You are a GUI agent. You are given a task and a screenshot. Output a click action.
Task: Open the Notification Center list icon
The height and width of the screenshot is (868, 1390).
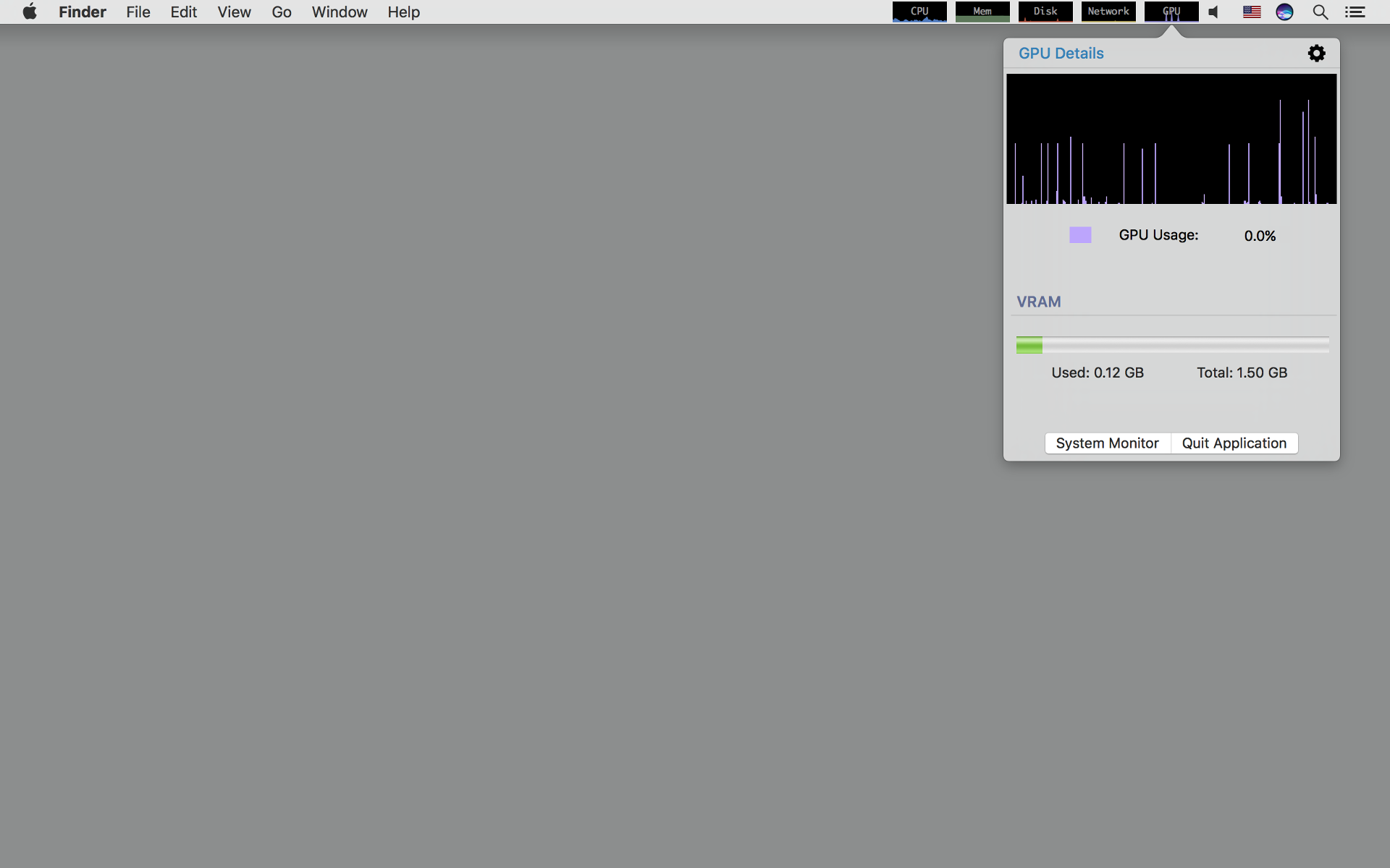point(1355,12)
